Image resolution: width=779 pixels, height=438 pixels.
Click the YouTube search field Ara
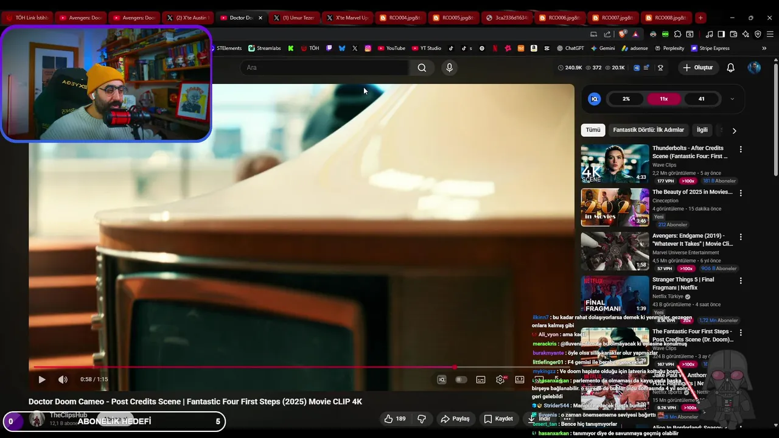(x=324, y=68)
